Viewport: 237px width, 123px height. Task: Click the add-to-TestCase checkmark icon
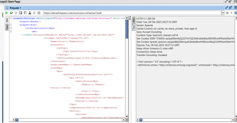[11, 13]
